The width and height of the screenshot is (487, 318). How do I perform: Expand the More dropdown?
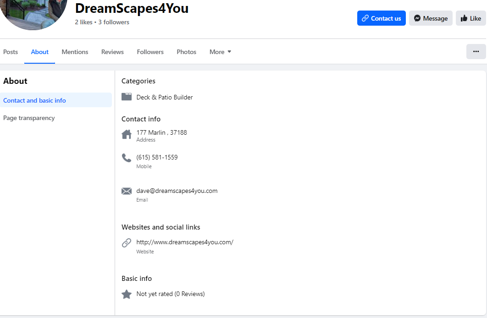pyautogui.click(x=220, y=52)
